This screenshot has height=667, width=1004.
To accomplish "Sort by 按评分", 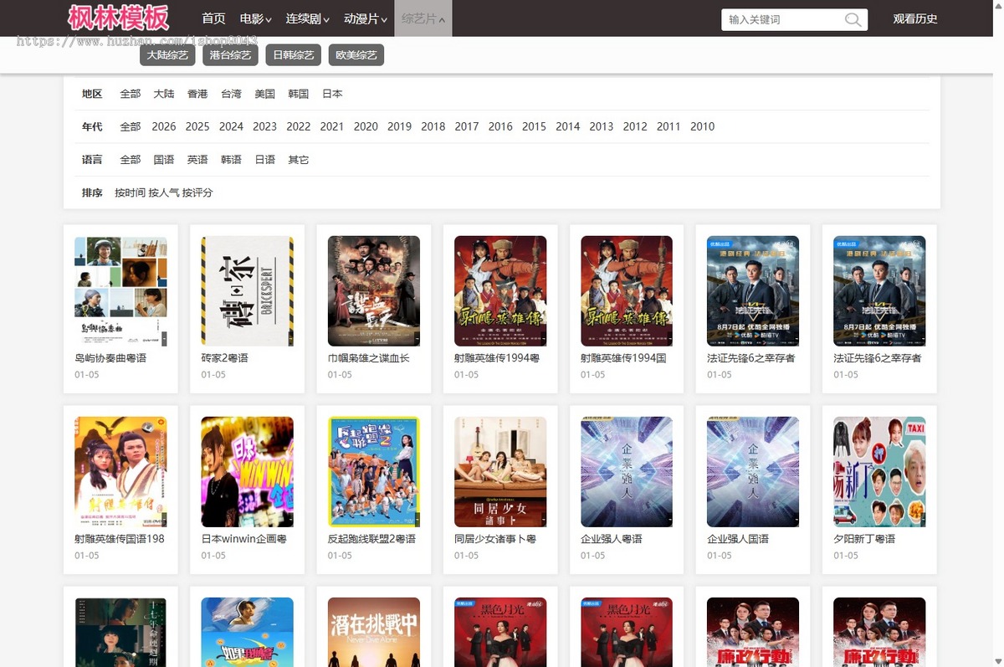I will pos(198,192).
